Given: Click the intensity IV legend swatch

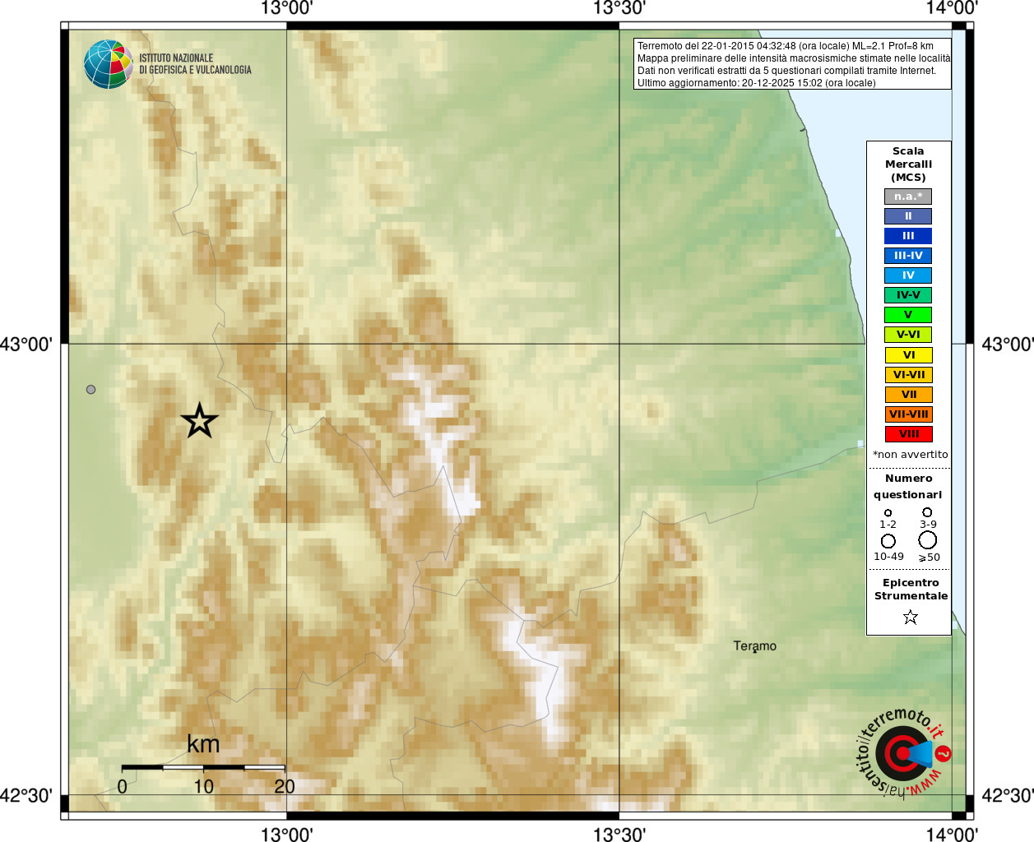Looking at the screenshot, I should coord(908,275).
